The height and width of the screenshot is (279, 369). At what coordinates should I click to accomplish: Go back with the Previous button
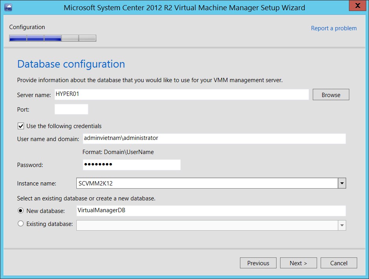click(258, 263)
